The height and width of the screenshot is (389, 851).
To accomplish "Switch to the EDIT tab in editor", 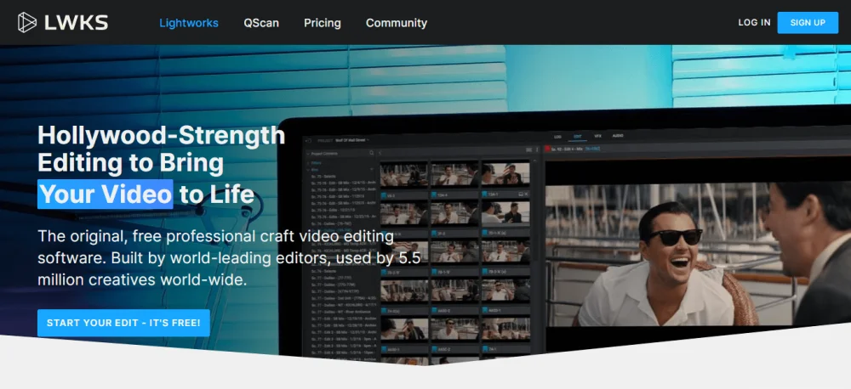I will 578,136.
